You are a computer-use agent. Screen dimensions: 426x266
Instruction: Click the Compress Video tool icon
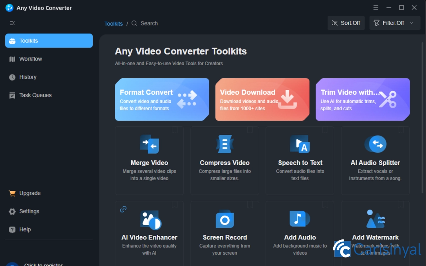pos(225,144)
